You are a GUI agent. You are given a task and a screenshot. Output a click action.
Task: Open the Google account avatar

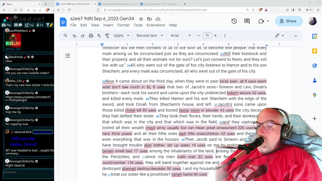[x=312, y=21]
